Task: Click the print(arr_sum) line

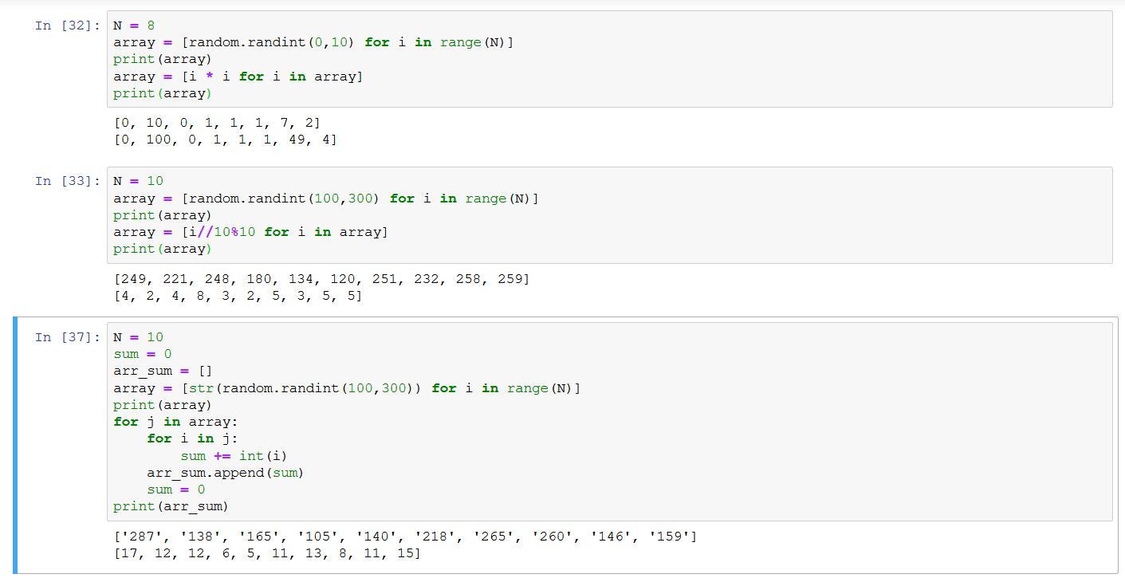Action: [171, 506]
